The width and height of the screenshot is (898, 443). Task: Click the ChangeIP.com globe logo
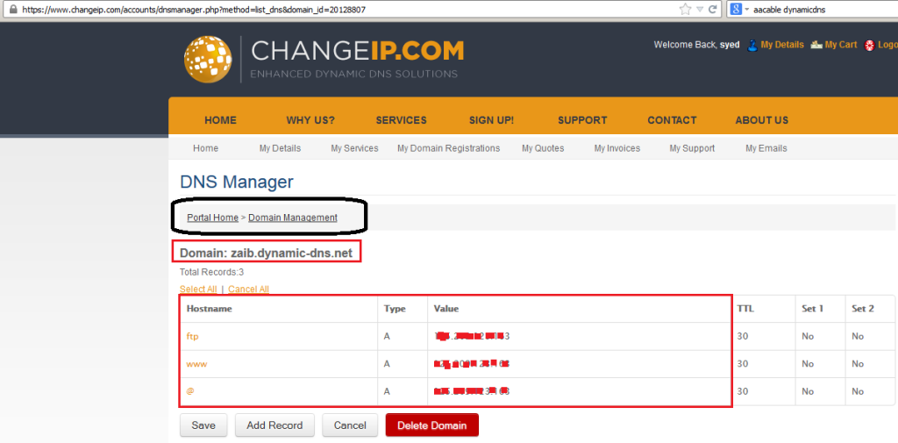click(x=207, y=59)
